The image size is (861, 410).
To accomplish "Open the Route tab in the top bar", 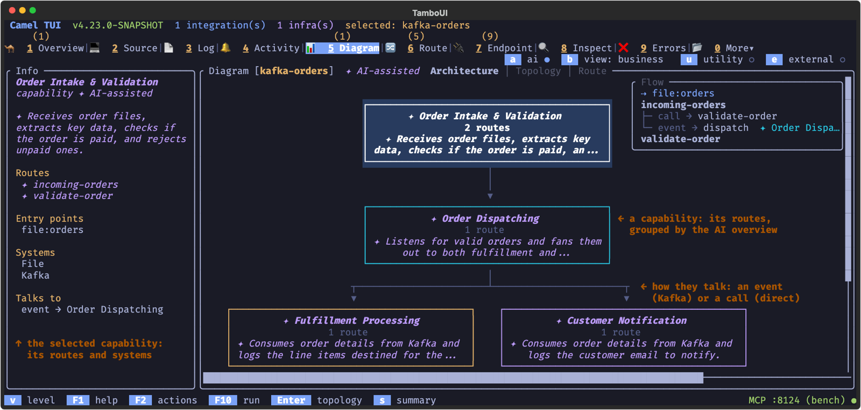I will pos(427,48).
